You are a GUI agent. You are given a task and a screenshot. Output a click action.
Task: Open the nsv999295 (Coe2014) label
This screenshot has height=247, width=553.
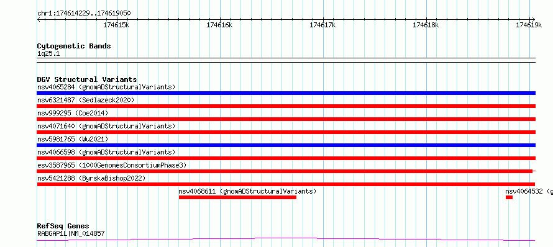[x=73, y=113]
